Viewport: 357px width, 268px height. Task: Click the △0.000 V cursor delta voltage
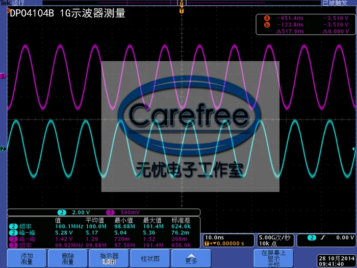(336, 31)
